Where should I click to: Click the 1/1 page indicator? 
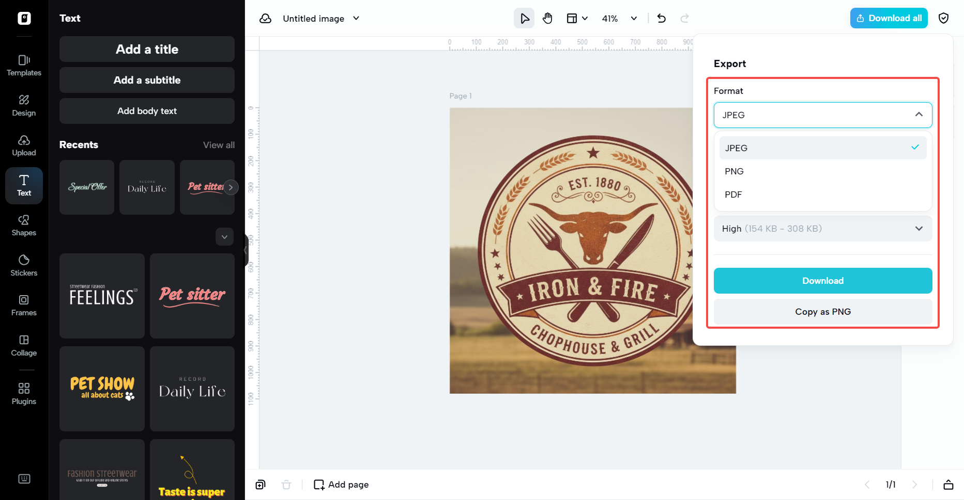(x=891, y=485)
